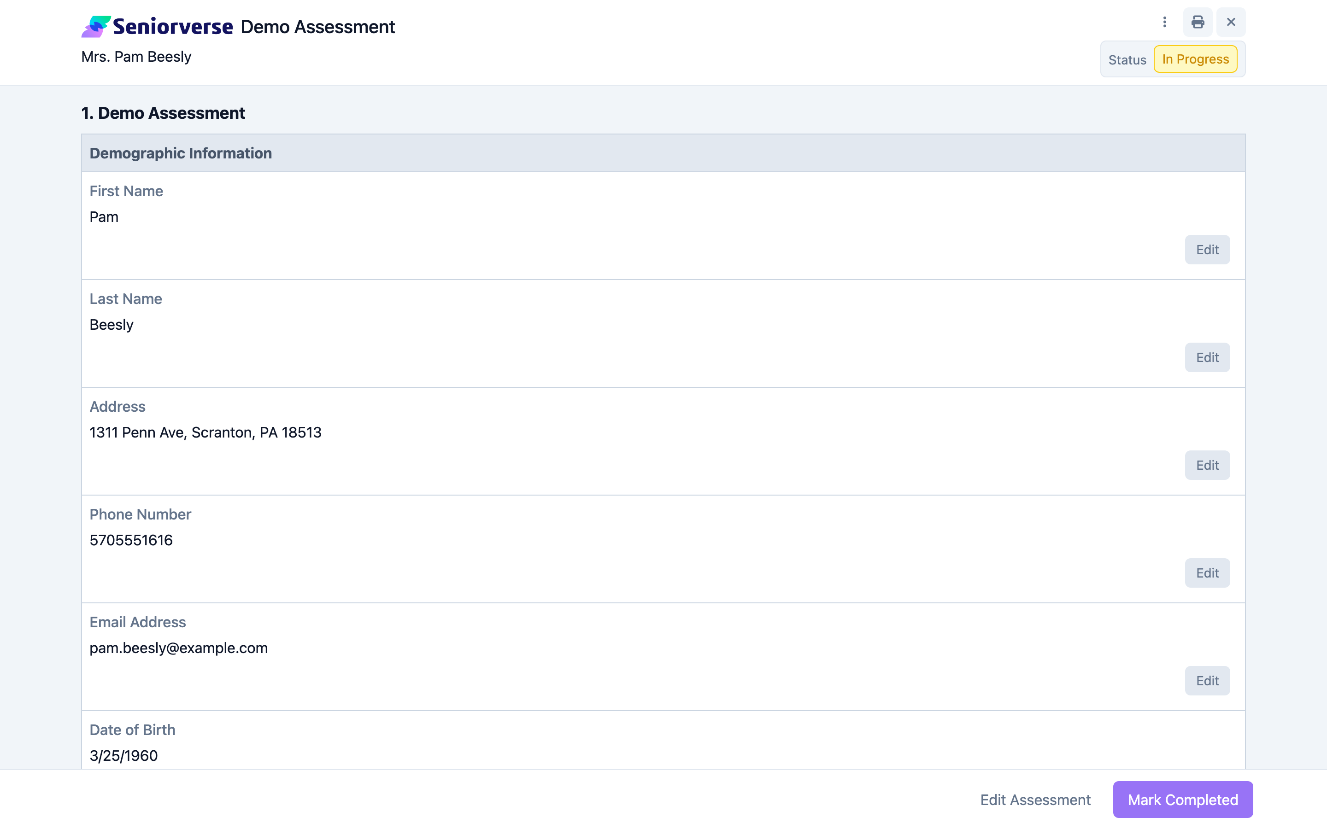Click the 'Demo Assessment' title in header
1327x829 pixels.
(x=317, y=27)
